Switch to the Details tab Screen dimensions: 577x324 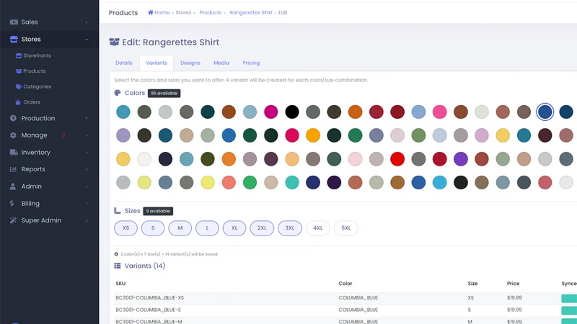pyautogui.click(x=124, y=63)
